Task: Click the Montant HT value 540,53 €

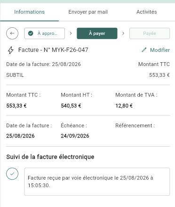Action: coord(71,106)
